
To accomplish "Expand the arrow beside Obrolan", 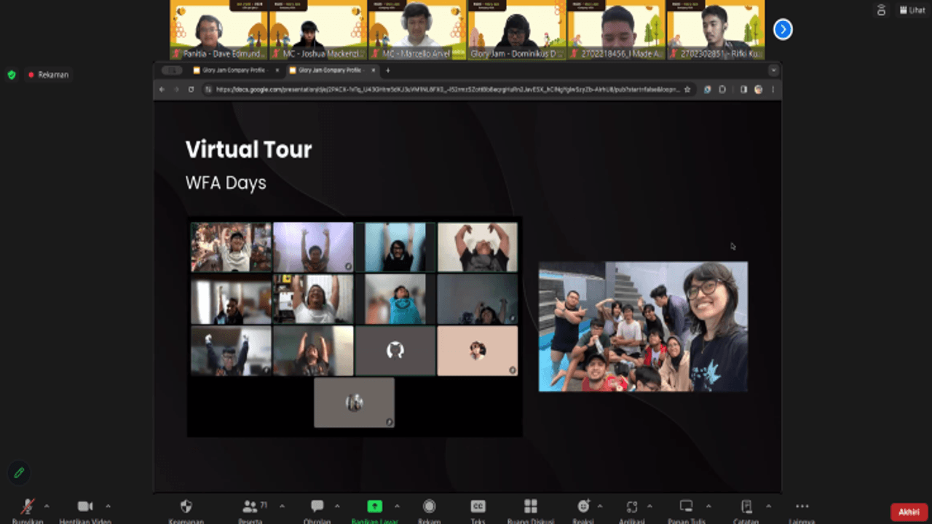I will [336, 506].
